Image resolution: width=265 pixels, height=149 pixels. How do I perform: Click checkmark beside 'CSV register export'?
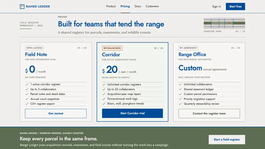click(x=27, y=104)
